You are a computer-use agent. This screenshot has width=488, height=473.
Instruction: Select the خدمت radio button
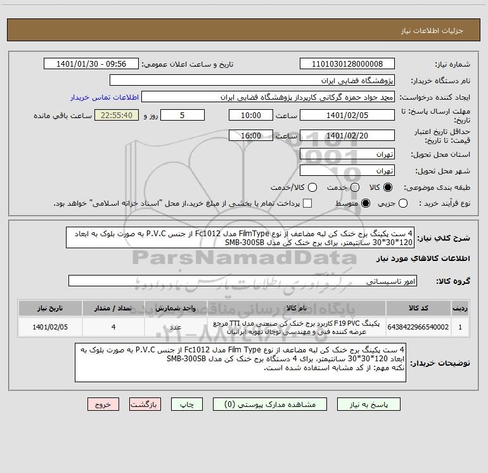(355, 187)
